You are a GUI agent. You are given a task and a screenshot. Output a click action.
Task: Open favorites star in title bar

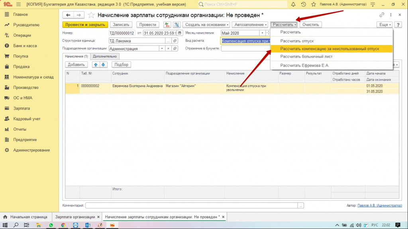pos(314,4)
